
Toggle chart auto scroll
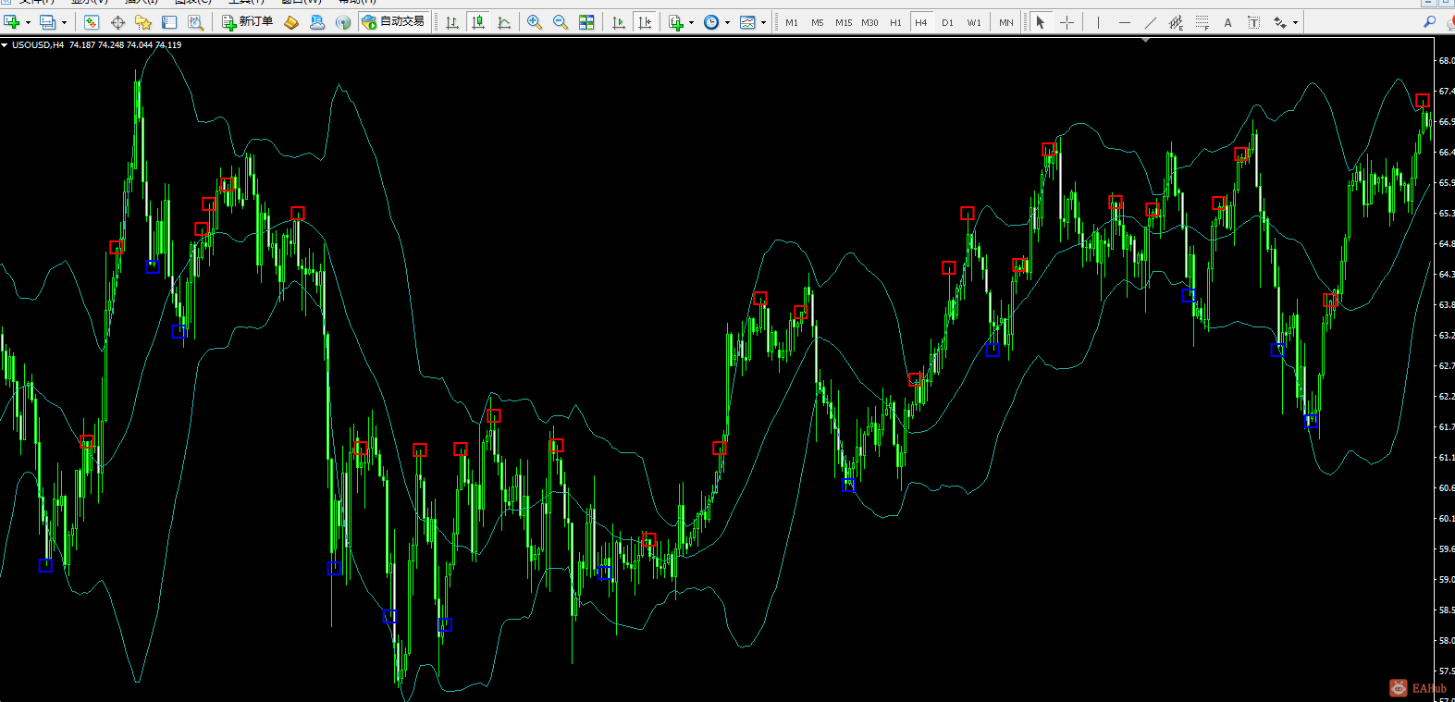pyautogui.click(x=619, y=22)
